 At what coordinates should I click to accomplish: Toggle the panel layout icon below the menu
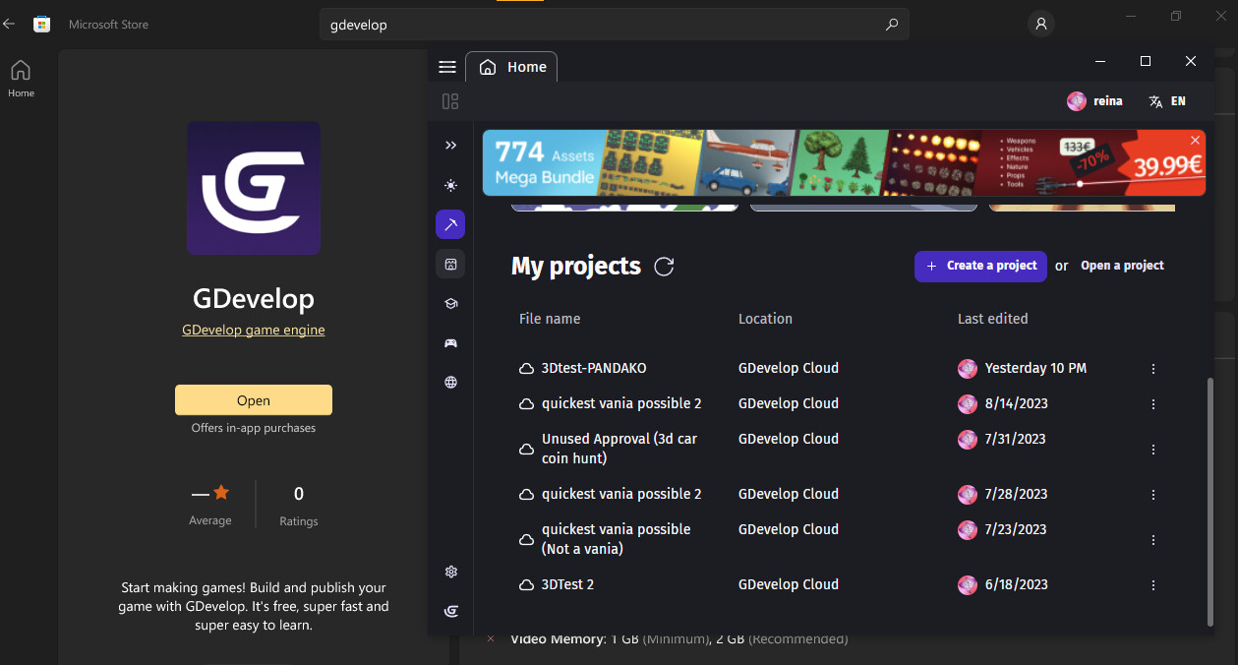tap(450, 101)
